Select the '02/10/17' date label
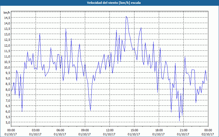The width and height of the screenshot is (219, 137). [x=208, y=134]
